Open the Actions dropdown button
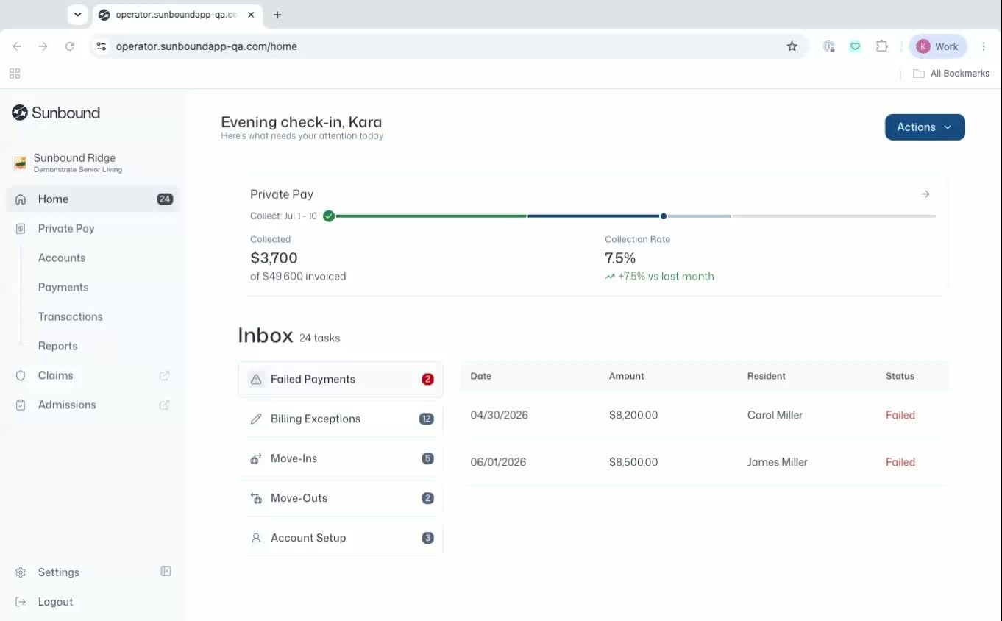The image size is (1002, 621). coord(925,127)
